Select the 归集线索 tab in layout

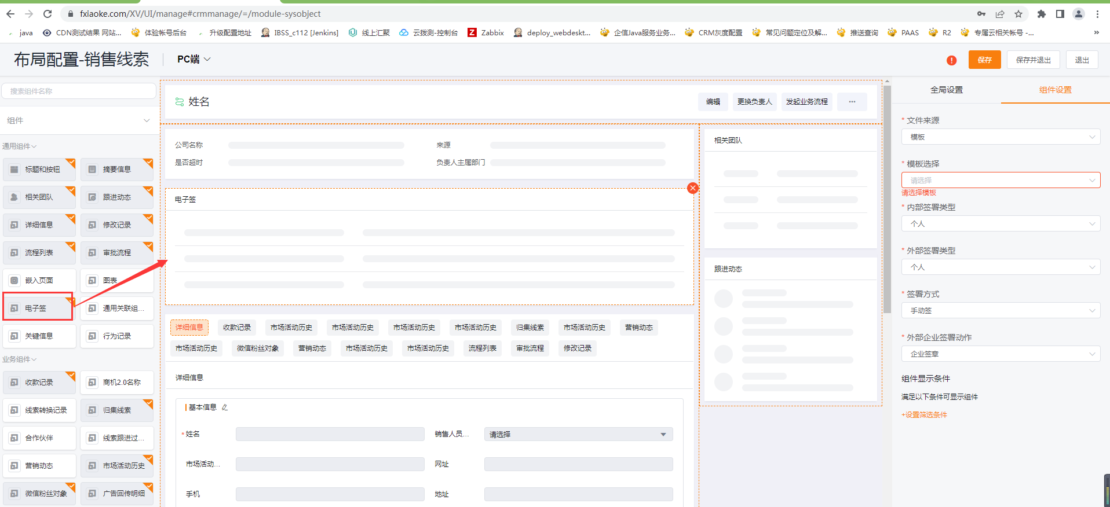[530, 328]
